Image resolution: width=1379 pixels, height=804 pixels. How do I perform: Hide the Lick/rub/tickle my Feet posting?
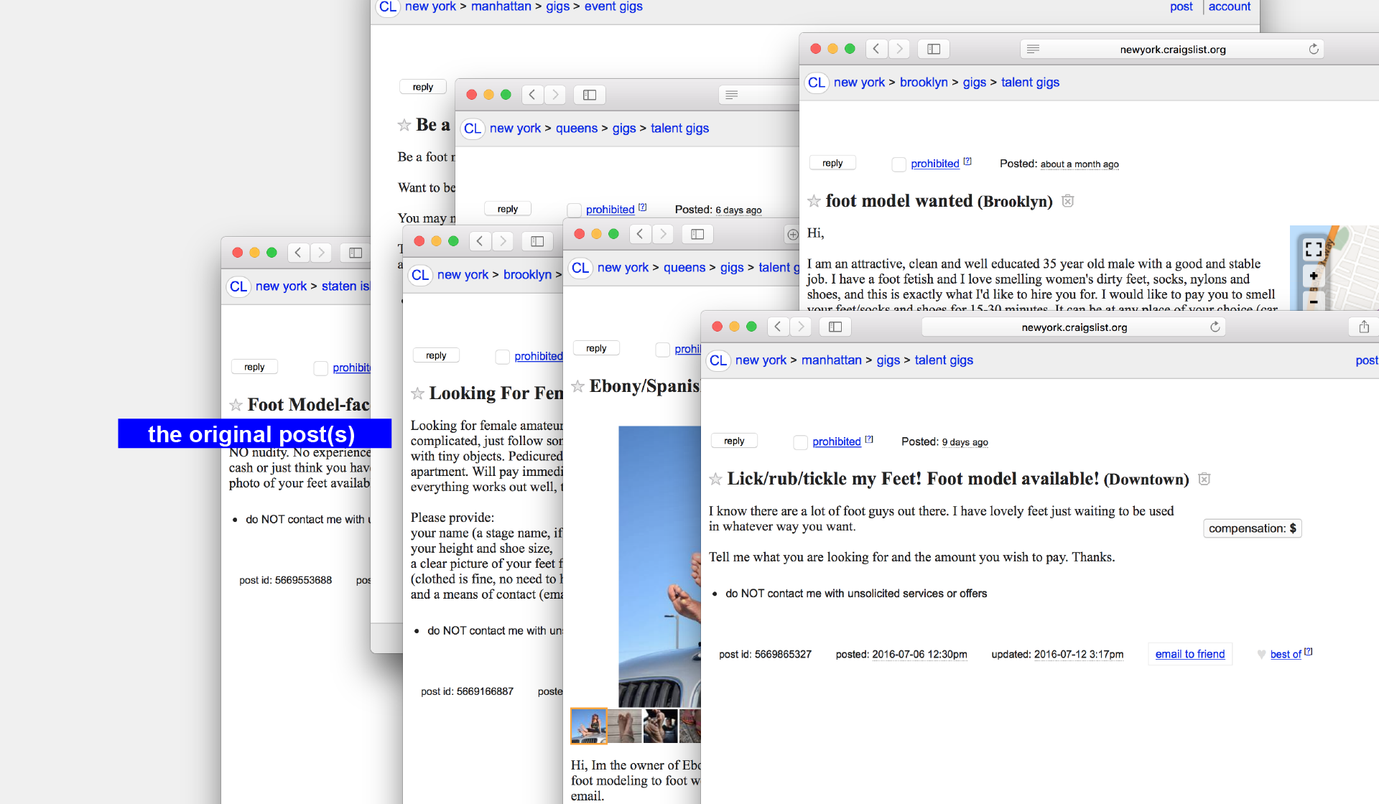(x=1204, y=479)
